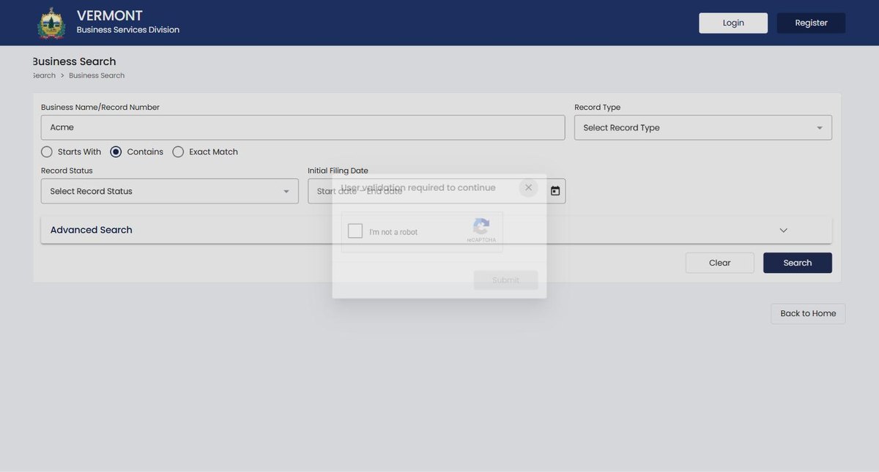879x472 pixels.
Task: Click the Initial Filing Date label
Action: [338, 171]
